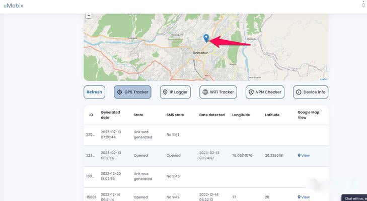Click the Generated date column header
The image size is (367, 201).
110,115
